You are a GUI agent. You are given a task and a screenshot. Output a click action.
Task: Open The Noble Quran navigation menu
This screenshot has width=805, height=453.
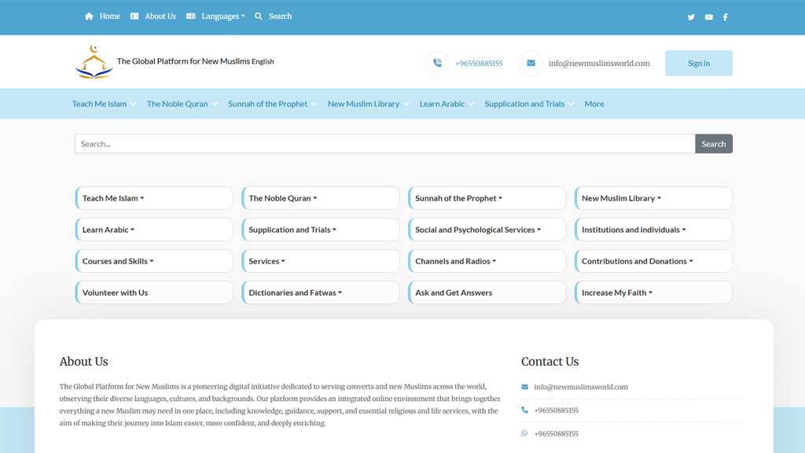(182, 104)
